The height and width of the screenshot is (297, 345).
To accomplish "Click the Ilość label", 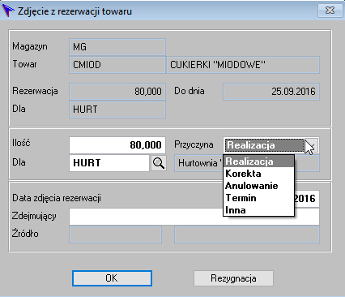I will 21,143.
